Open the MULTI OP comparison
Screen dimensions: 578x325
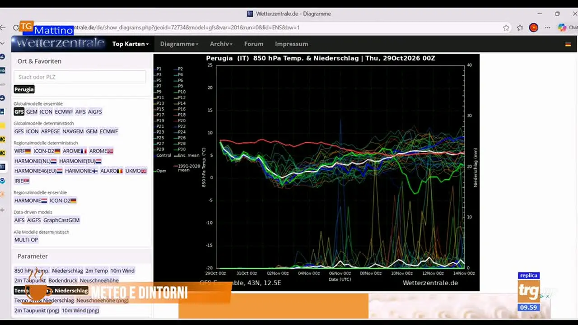click(26, 240)
